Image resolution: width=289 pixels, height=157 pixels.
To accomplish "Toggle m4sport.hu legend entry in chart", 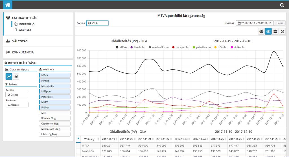I will point(181,47).
